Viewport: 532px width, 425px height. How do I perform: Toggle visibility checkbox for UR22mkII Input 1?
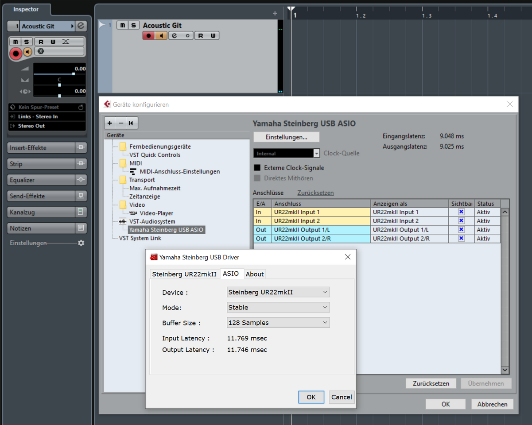pos(461,212)
